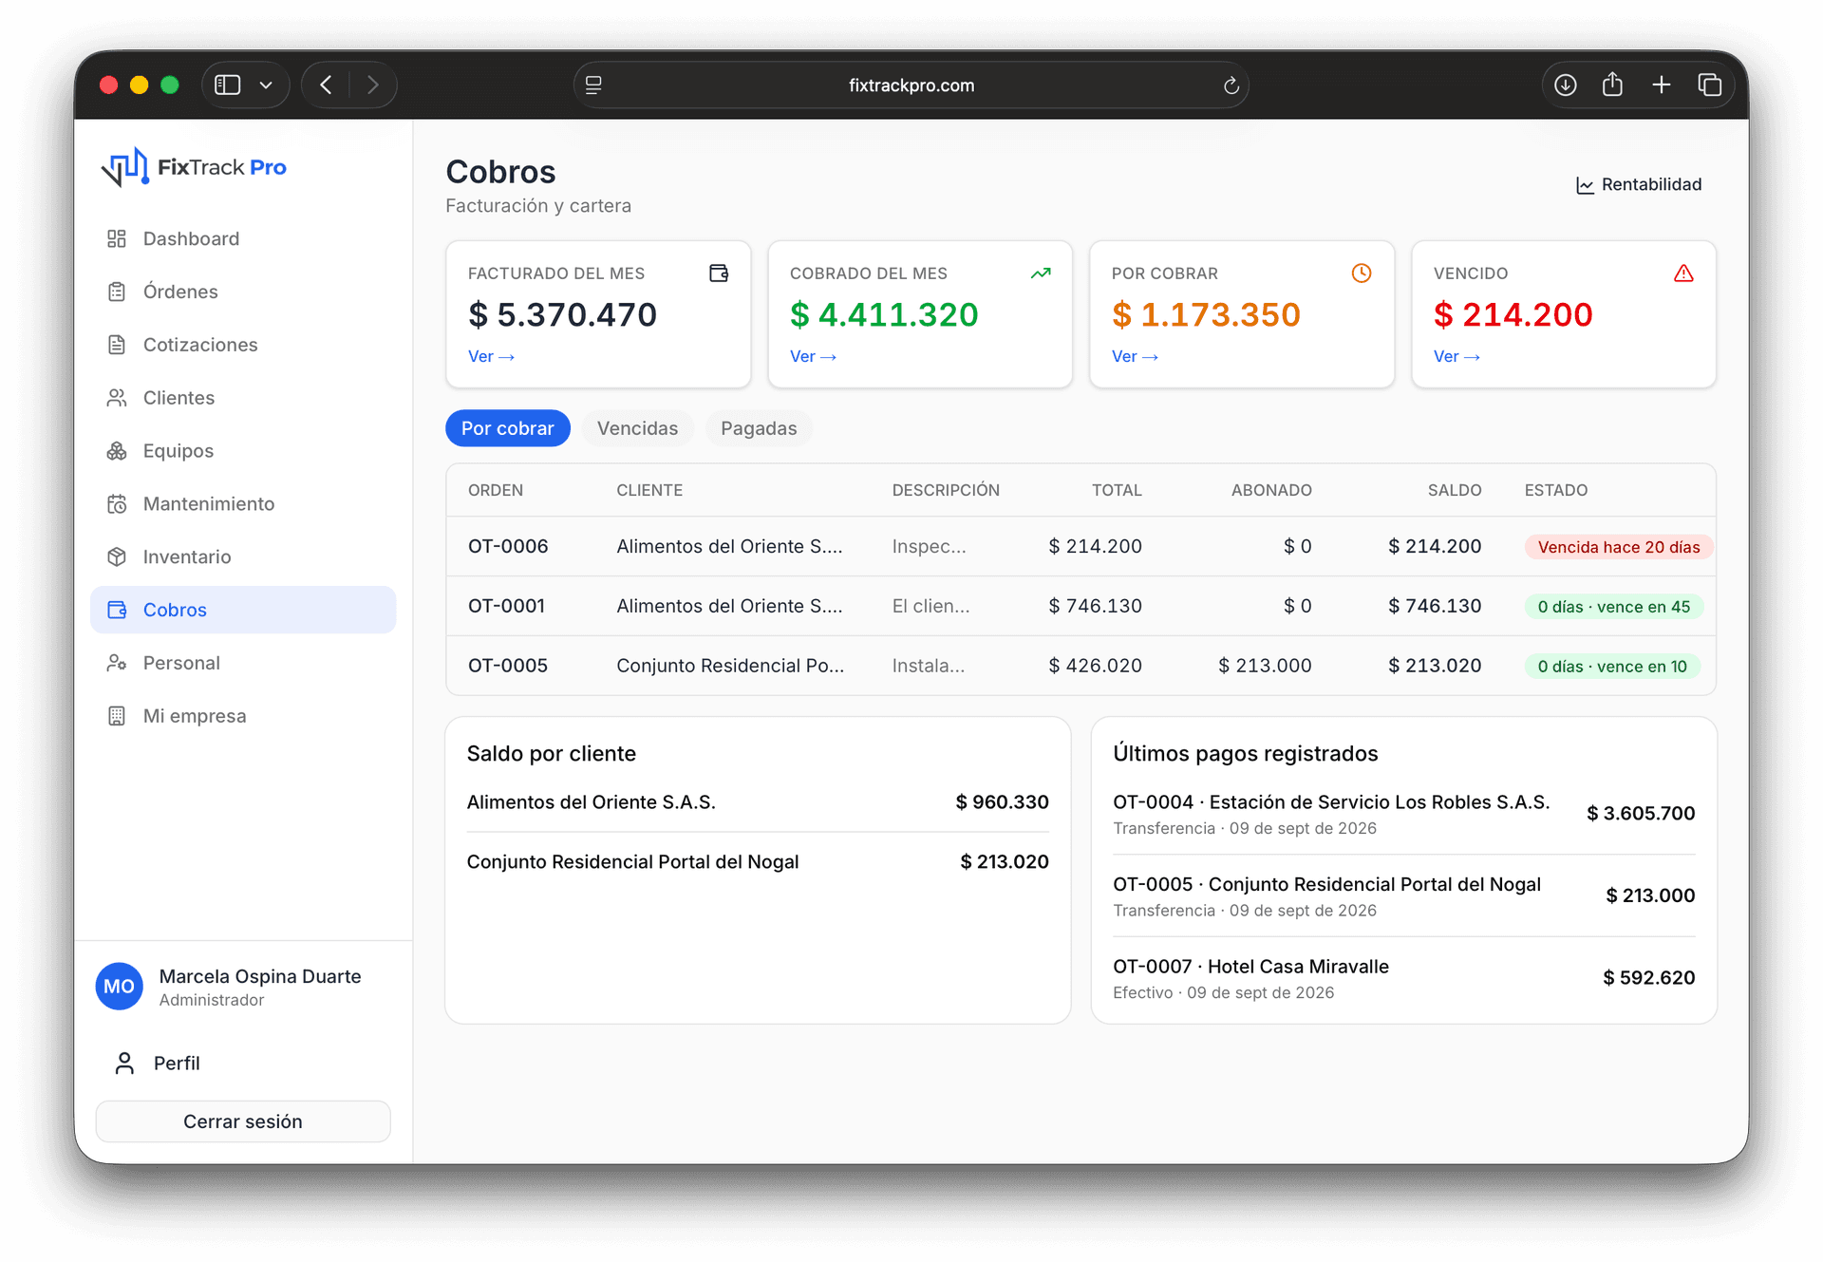Open the browser downloads icon
This screenshot has width=1823, height=1262.
click(x=1566, y=85)
